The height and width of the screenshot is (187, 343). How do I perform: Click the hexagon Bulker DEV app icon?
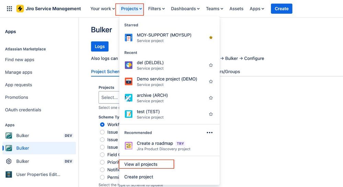point(9,161)
